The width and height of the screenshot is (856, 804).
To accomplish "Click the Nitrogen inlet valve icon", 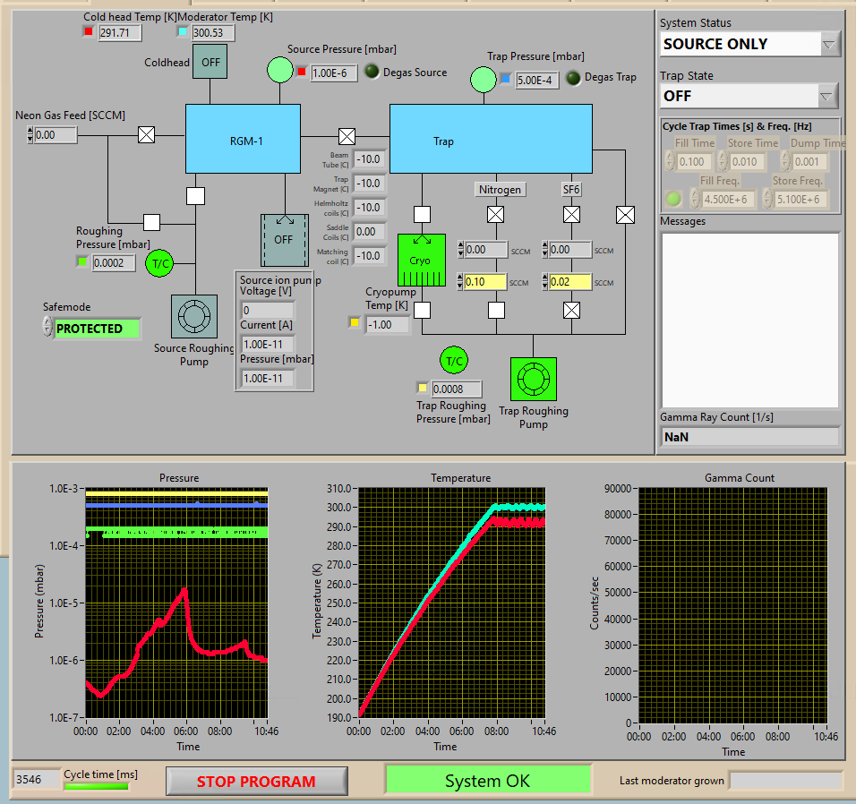I will point(495,215).
